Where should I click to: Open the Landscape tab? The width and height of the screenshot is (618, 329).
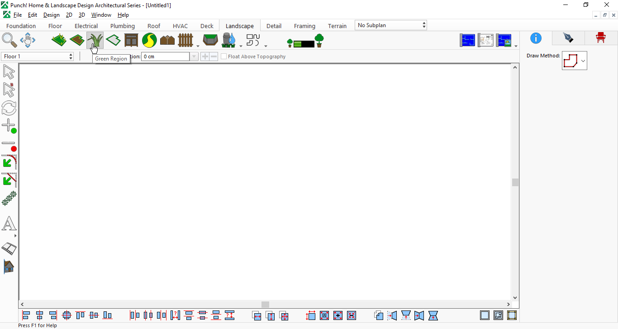(240, 26)
